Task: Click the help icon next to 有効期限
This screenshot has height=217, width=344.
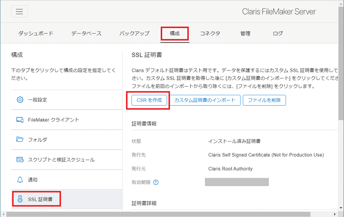Action: pos(156,182)
